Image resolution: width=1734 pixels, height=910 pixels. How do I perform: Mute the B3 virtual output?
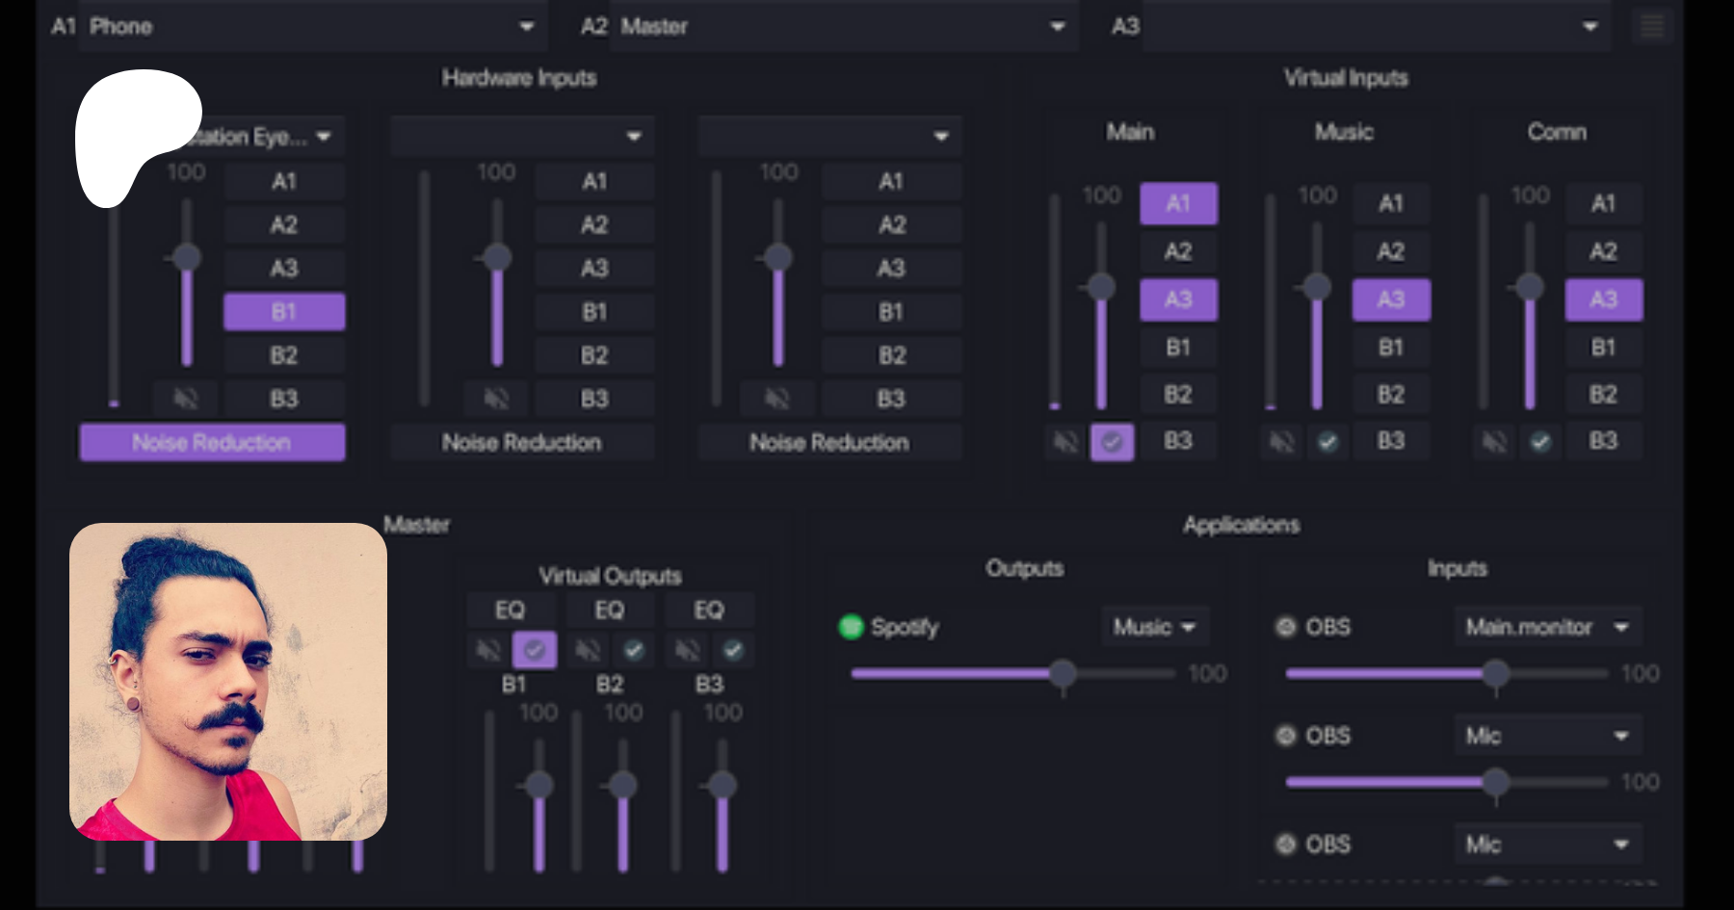point(687,650)
